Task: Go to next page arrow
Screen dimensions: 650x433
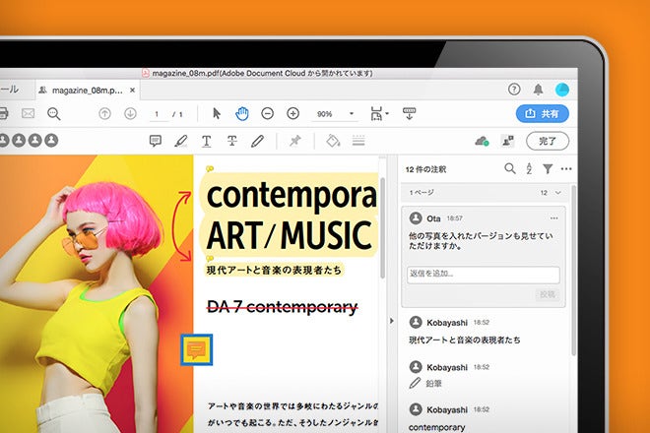Action: tap(130, 113)
